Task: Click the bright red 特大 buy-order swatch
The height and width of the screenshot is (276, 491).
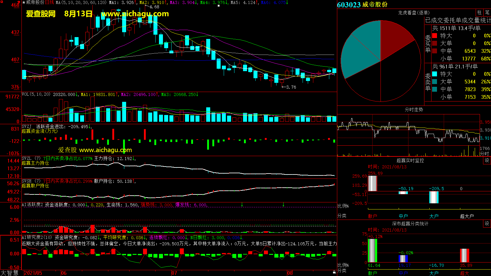Action: click(x=435, y=36)
